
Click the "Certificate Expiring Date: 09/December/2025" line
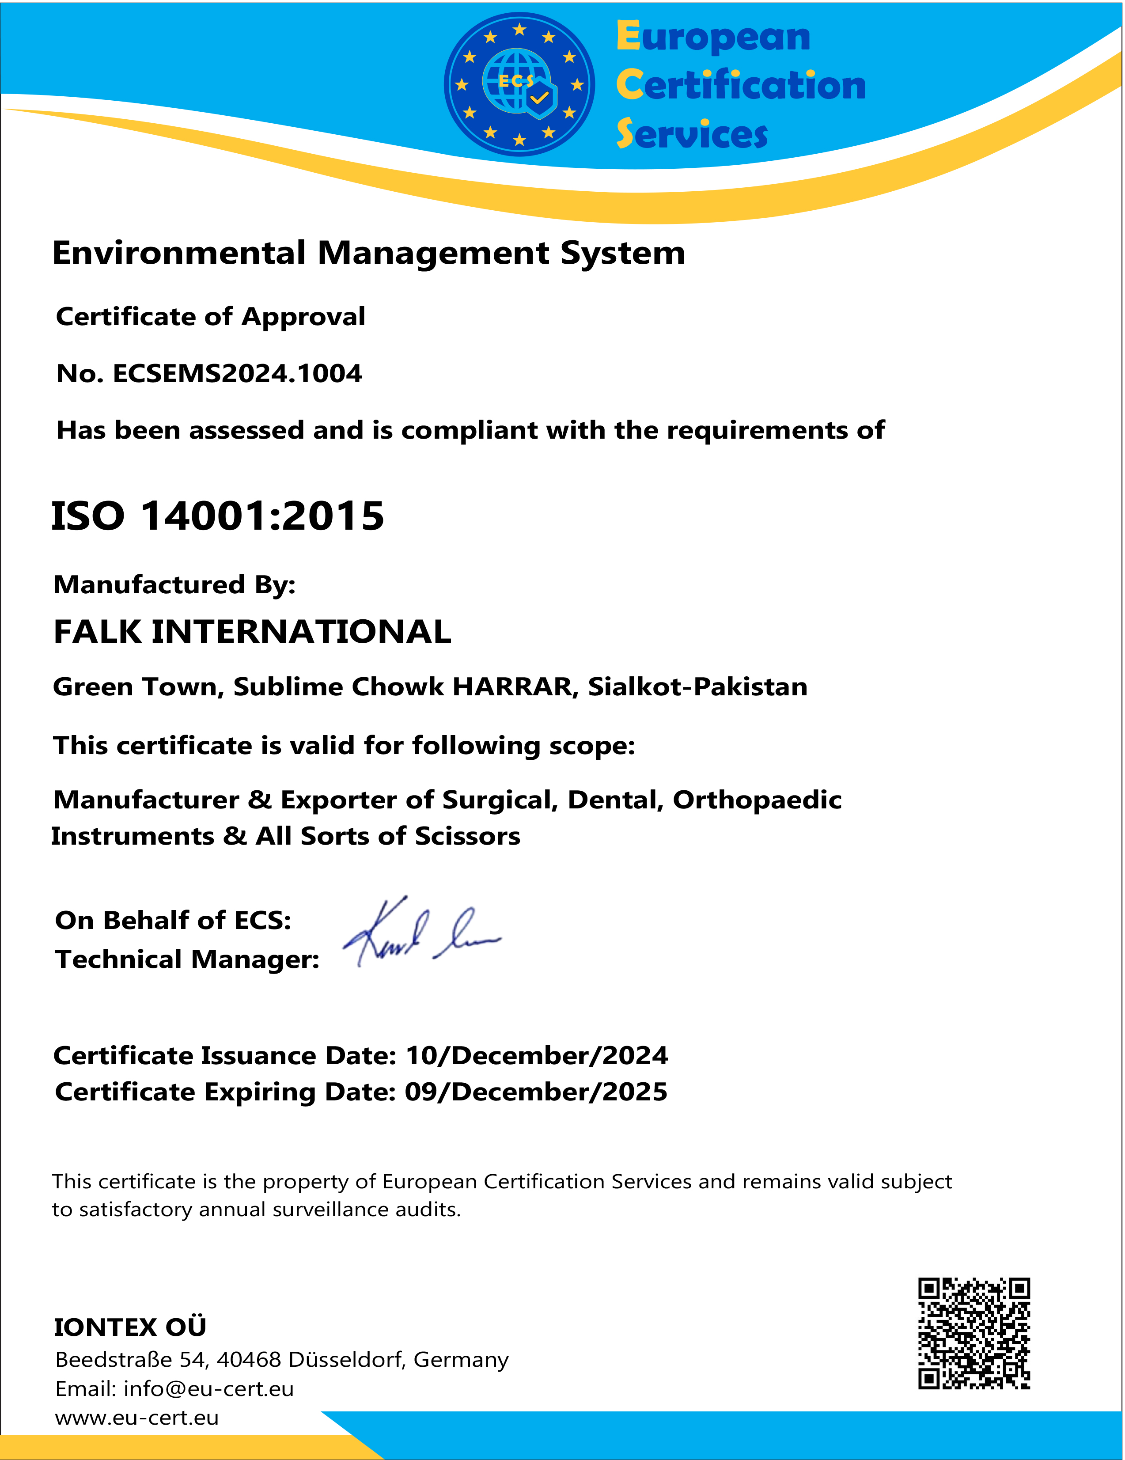[361, 1092]
